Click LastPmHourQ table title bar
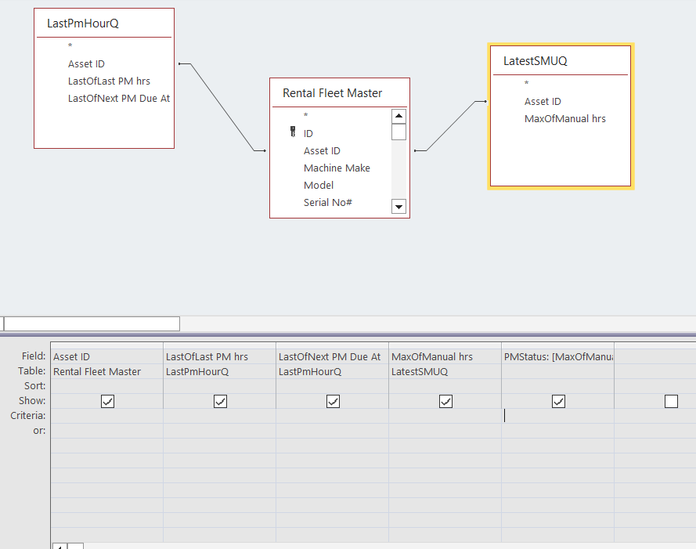Image resolution: width=696 pixels, height=549 pixels. [104, 23]
